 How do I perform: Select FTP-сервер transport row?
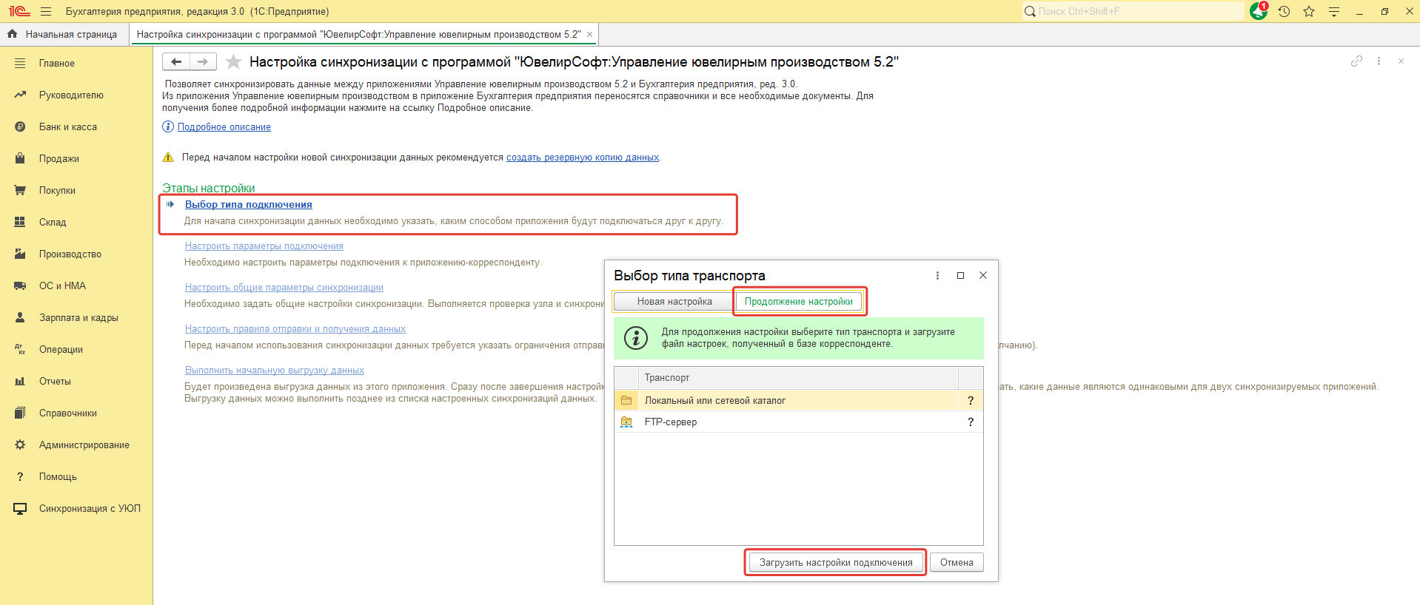[x=798, y=422]
